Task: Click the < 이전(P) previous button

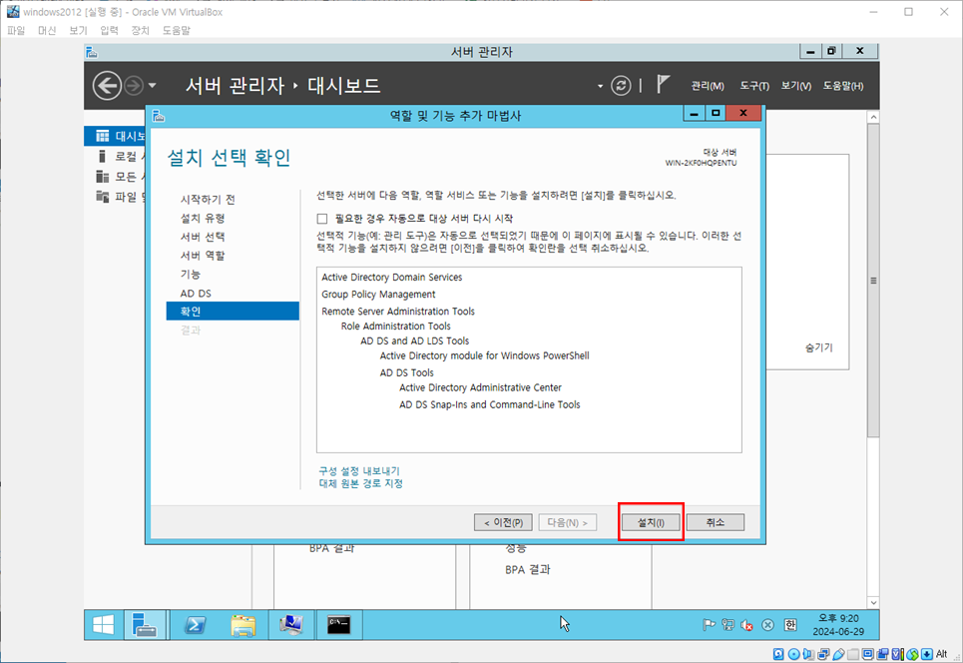Action: click(503, 522)
